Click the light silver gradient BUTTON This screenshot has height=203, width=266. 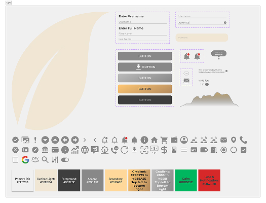pos(145,78)
